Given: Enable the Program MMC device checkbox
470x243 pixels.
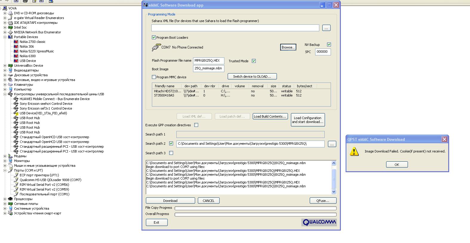Looking at the screenshot, I should 154,77.
